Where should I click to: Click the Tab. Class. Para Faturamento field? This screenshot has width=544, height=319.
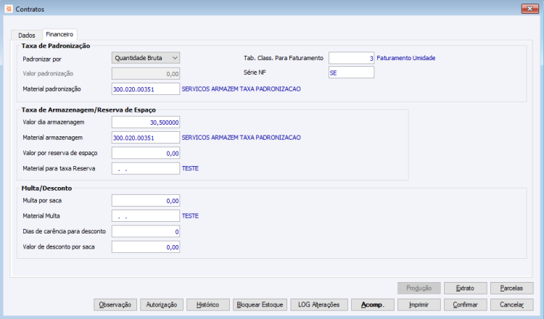pos(352,58)
